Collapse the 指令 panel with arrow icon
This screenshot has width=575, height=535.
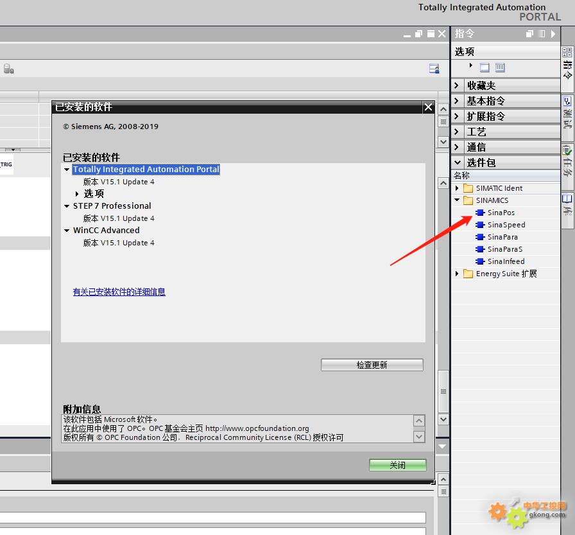pyautogui.click(x=553, y=34)
